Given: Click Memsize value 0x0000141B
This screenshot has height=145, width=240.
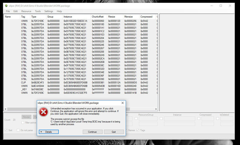Looking at the screenshot, I should [x=131, y=93].
